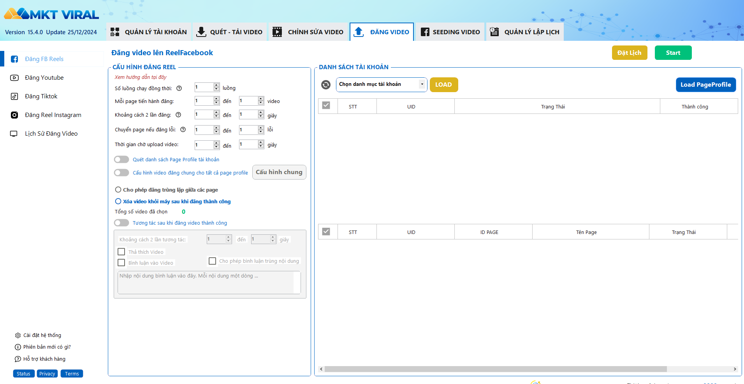The height and width of the screenshot is (384, 744).
Task: Click spinner before video label
Action: (x=252, y=101)
